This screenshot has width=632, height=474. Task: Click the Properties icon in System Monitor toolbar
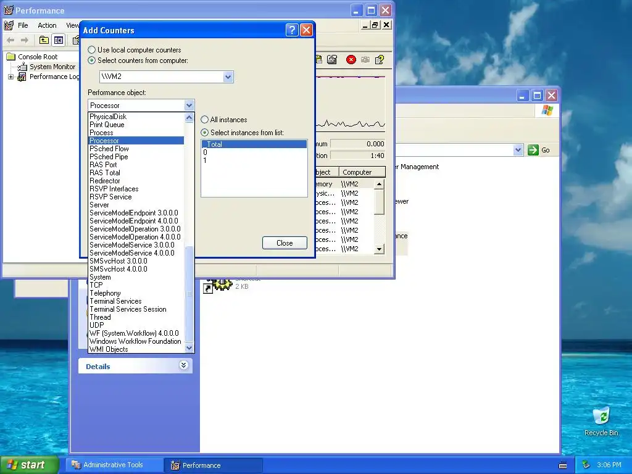pyautogui.click(x=332, y=60)
